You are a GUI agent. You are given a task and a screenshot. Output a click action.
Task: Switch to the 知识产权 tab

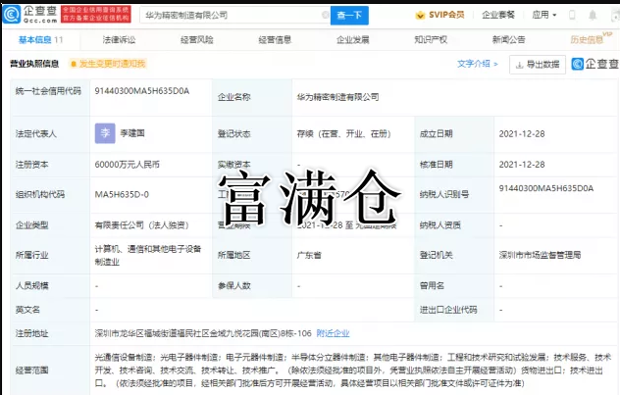[x=431, y=39]
